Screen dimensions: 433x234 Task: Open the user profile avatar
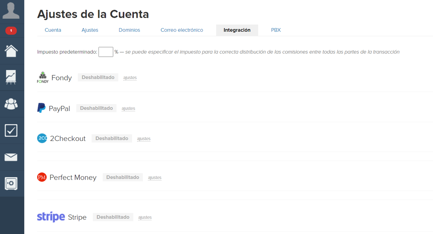(x=11, y=10)
